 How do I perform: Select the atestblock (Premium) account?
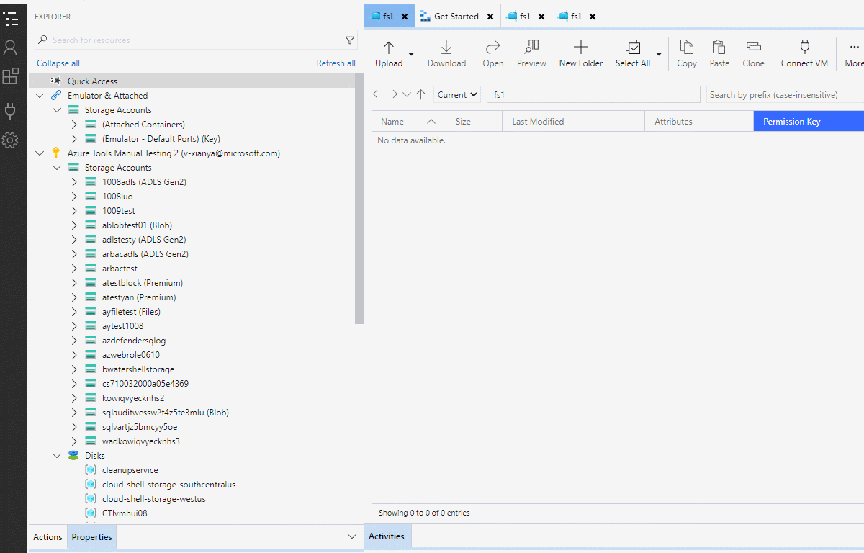(x=143, y=283)
